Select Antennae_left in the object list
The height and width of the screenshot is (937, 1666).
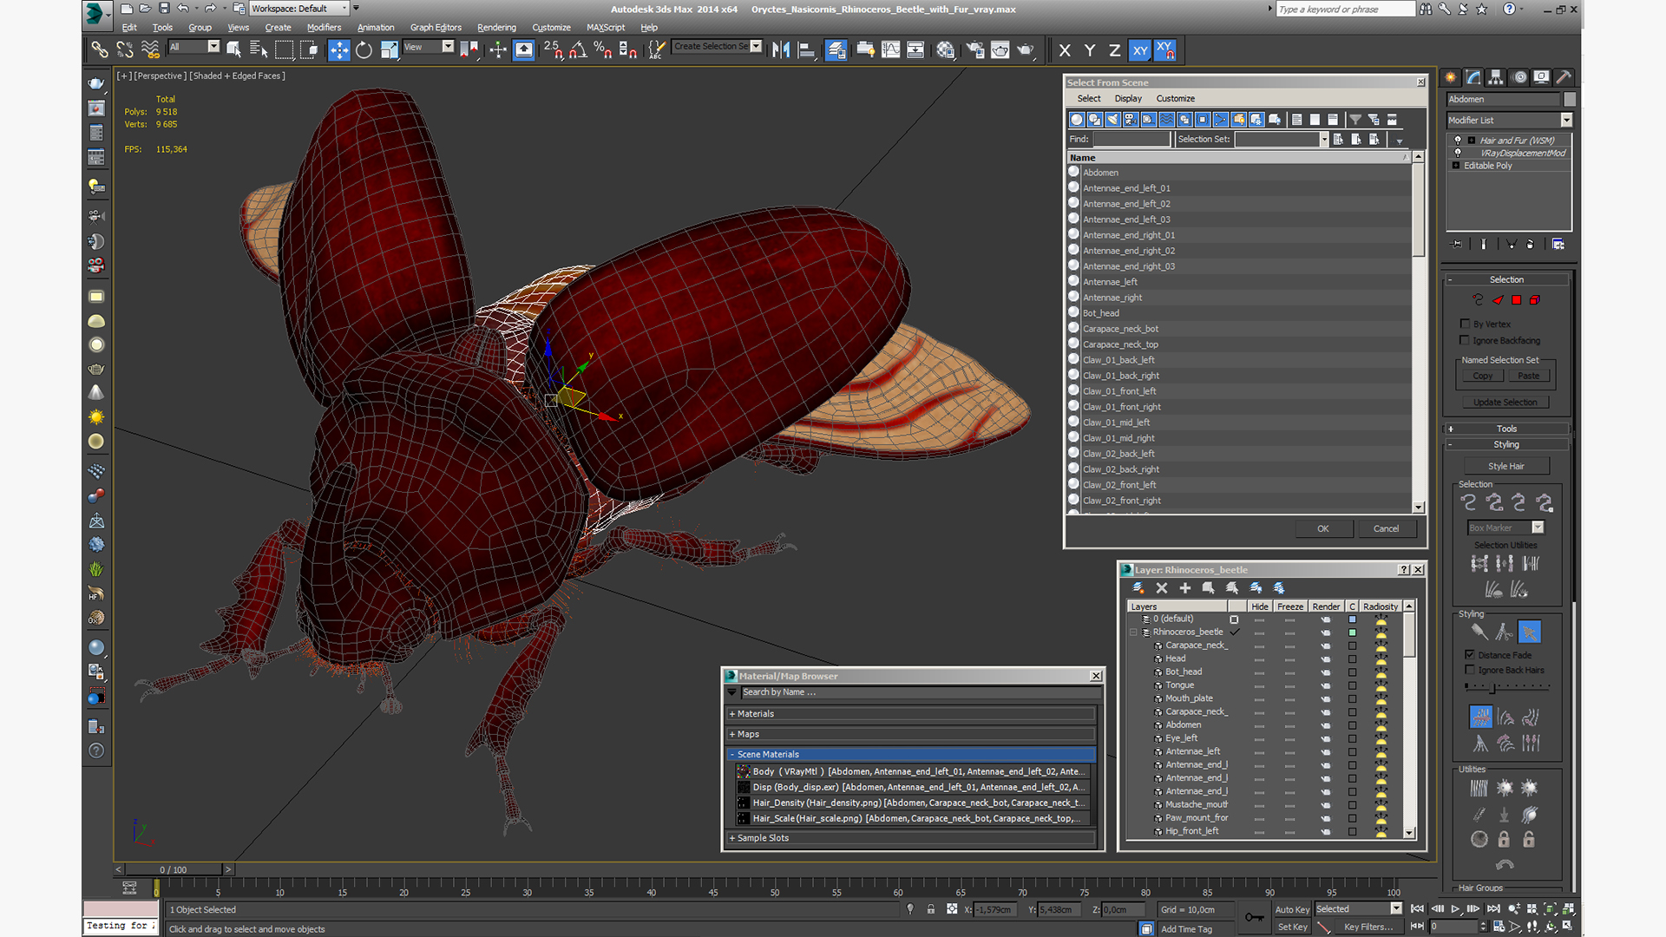pyautogui.click(x=1110, y=282)
